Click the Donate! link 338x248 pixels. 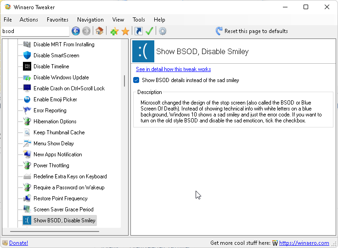pos(18,243)
